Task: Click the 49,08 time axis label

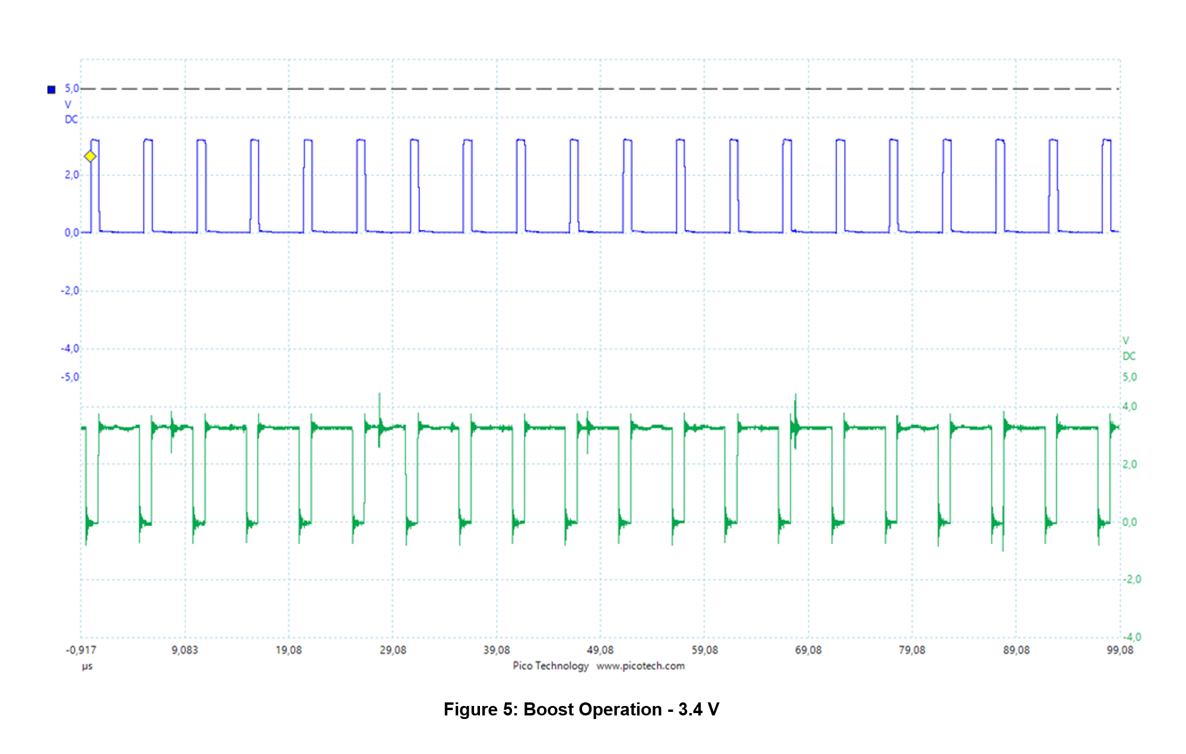Action: pyautogui.click(x=600, y=650)
